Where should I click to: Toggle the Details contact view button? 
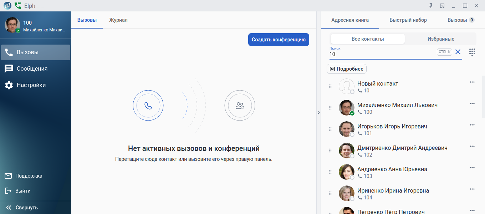[347, 69]
